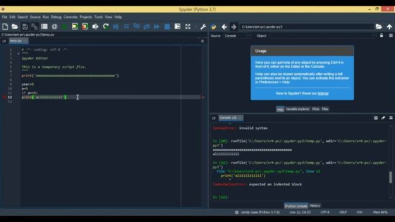Switch to the Variable explorer tab
395x222 pixels.
[297, 109]
